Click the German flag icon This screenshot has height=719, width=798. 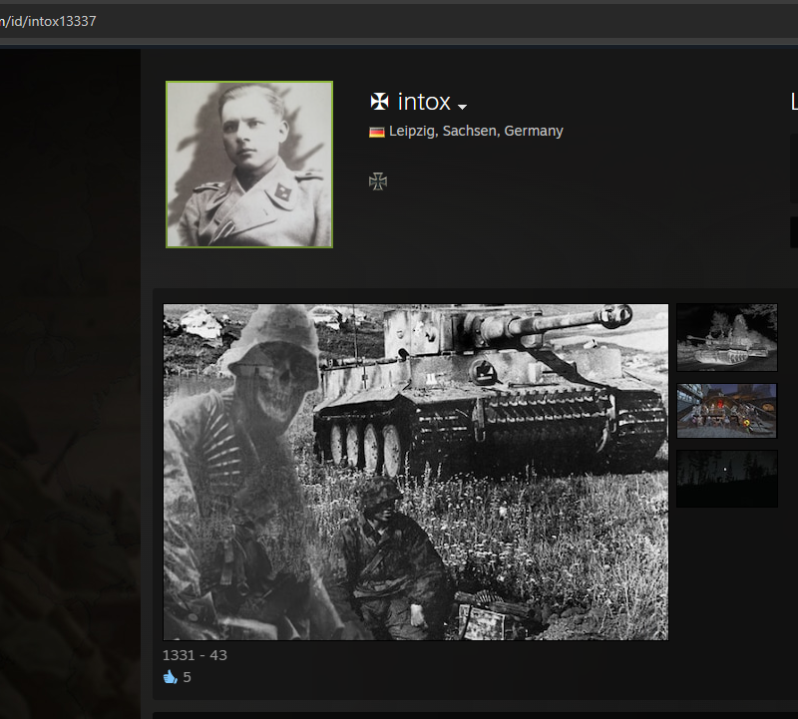click(x=377, y=132)
